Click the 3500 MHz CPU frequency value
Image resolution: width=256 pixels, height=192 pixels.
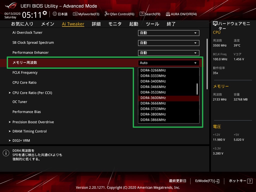point(220,45)
